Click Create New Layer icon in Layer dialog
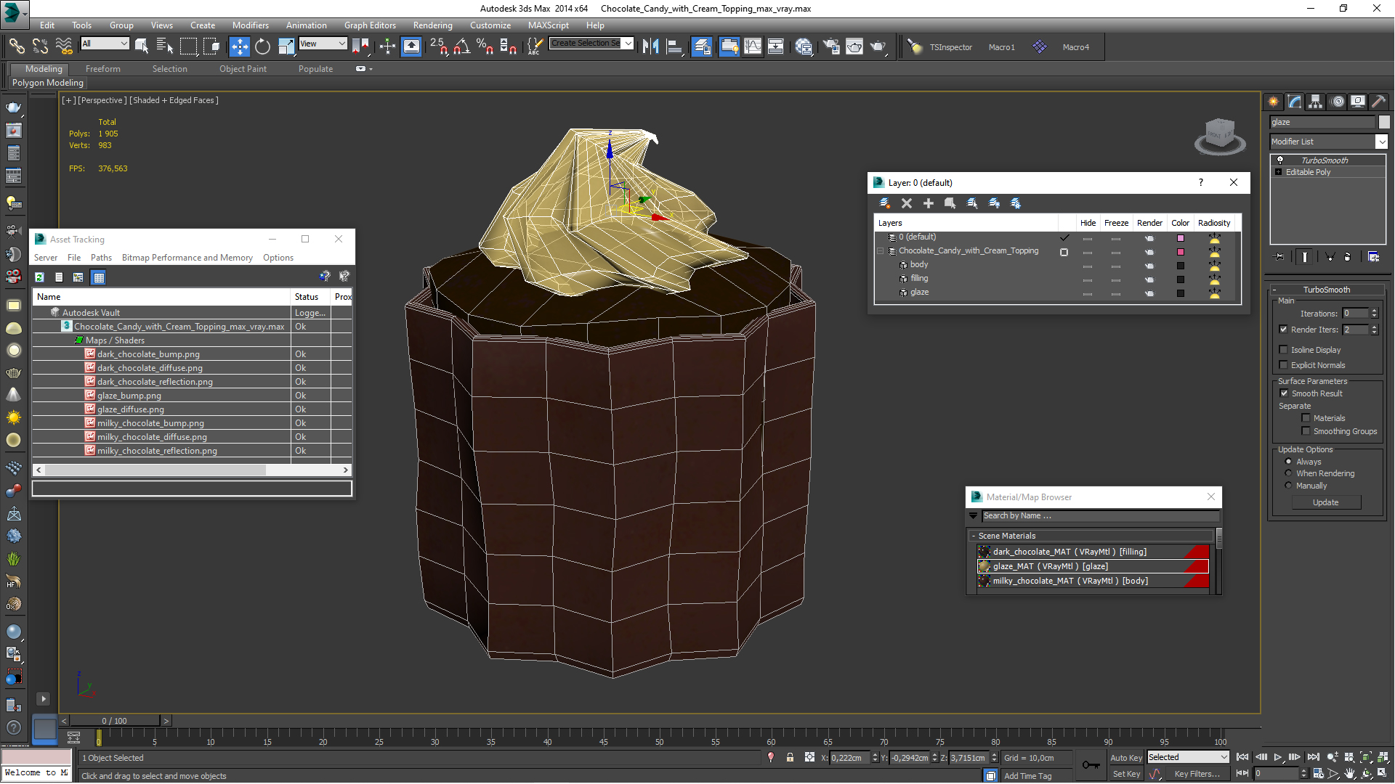Image resolution: width=1395 pixels, height=784 pixels. (885, 203)
